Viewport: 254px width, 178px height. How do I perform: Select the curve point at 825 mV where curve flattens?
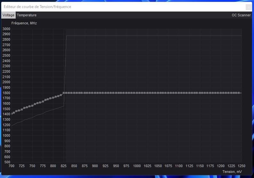point(64,93)
